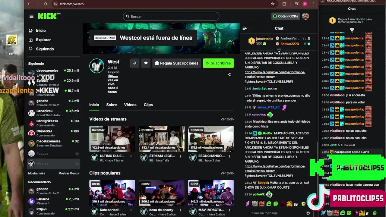Play the Dale carlos clip thumbnail
Viewport: 386px width, 217px height.
pyautogui.click(x=112, y=193)
